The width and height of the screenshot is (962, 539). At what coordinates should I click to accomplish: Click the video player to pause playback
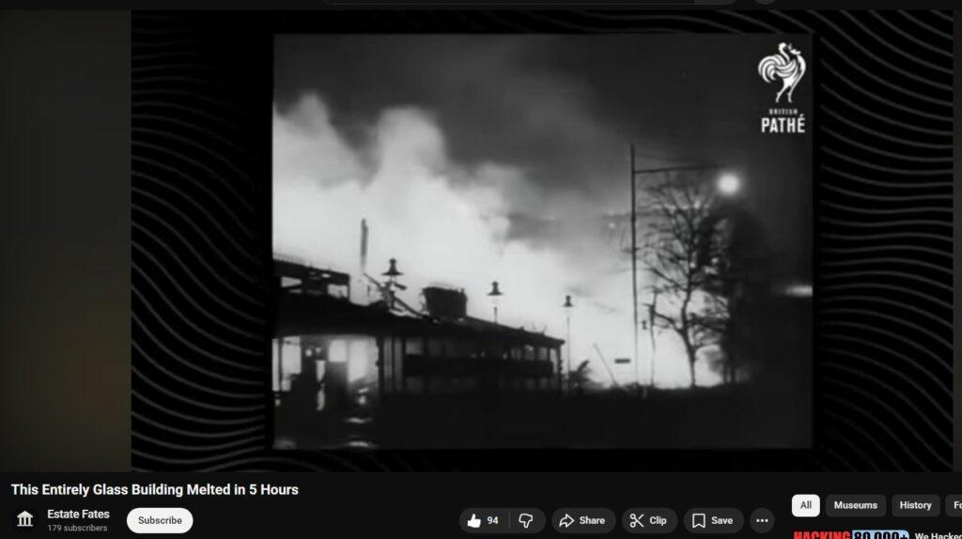pyautogui.click(x=542, y=241)
